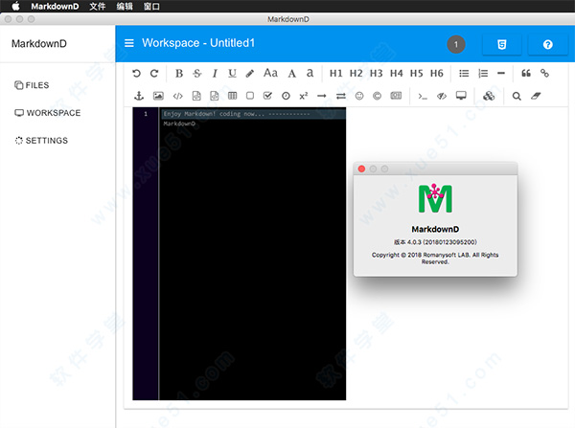Open the emoji smiley picker
The width and height of the screenshot is (575, 428).
pos(359,96)
